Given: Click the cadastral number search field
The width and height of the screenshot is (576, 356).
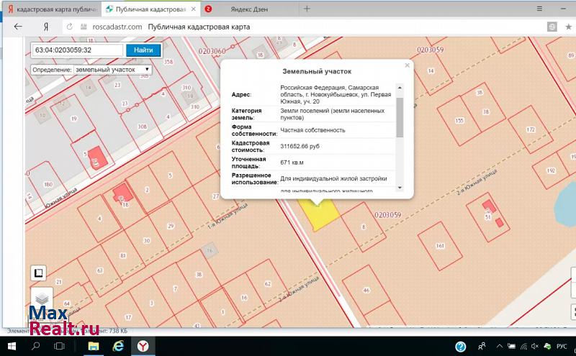Looking at the screenshot, I should [x=77, y=50].
